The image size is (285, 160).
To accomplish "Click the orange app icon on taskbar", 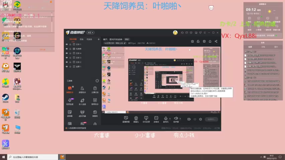I will point(62,157).
